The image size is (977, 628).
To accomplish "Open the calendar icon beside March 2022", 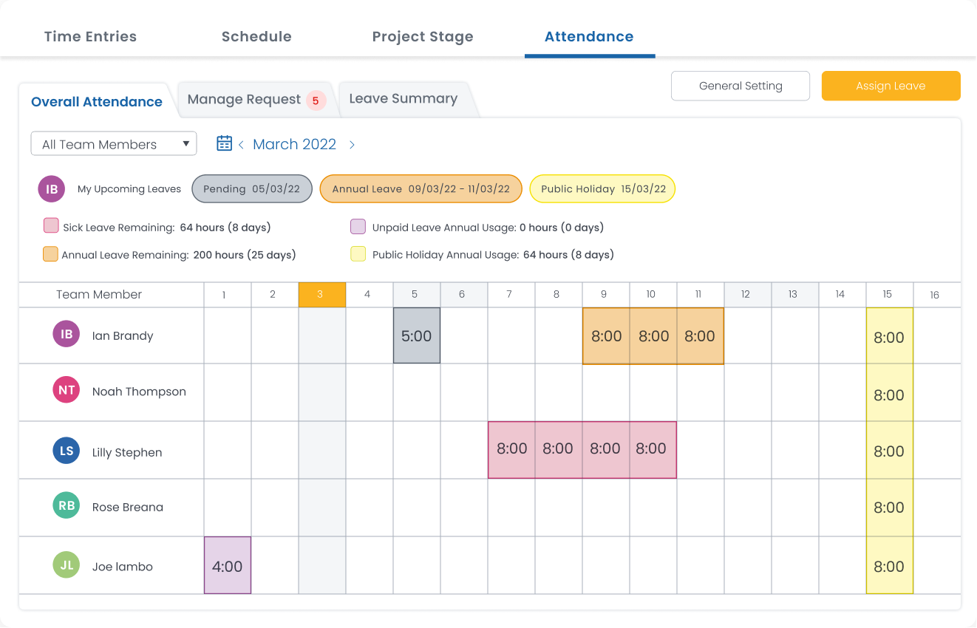I will tap(224, 143).
